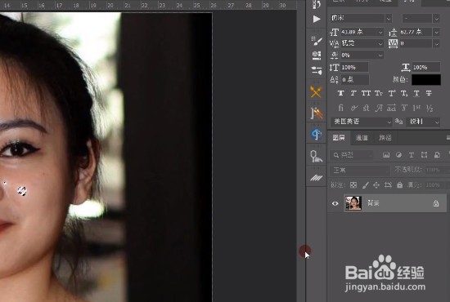Open the Actions panel play icon

317,19
